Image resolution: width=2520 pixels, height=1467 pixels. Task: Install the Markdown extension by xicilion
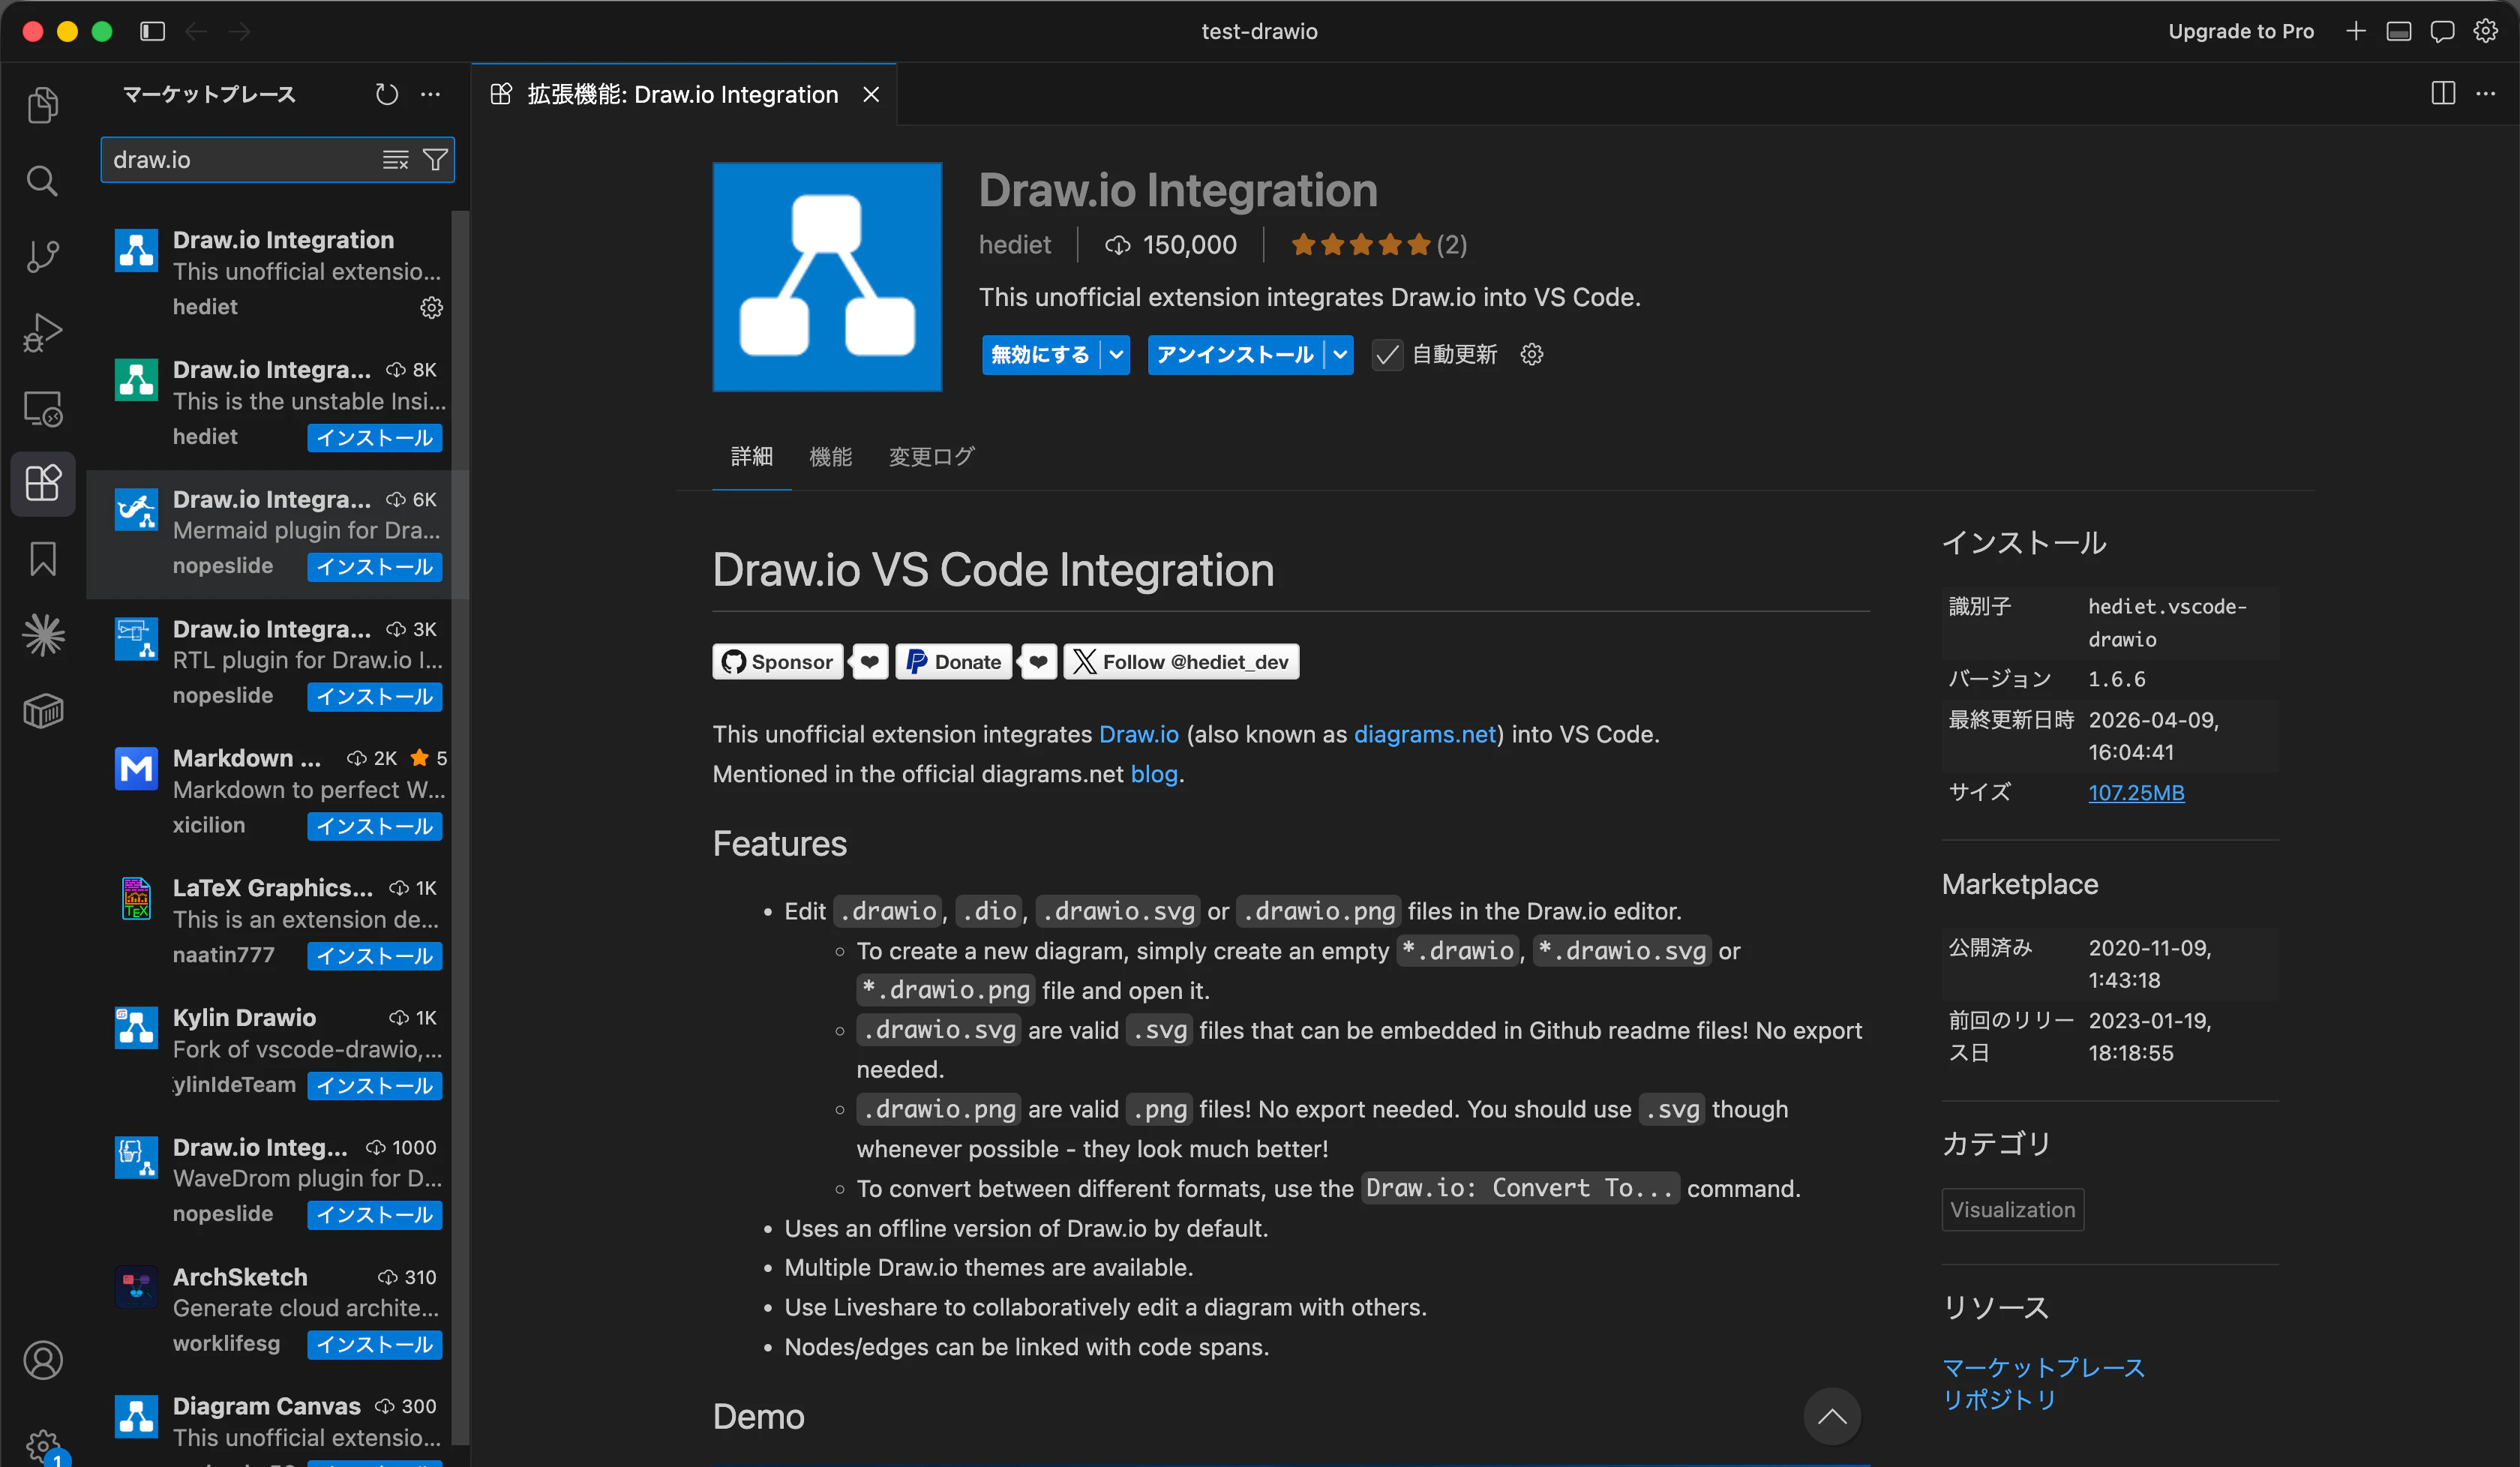click(375, 826)
